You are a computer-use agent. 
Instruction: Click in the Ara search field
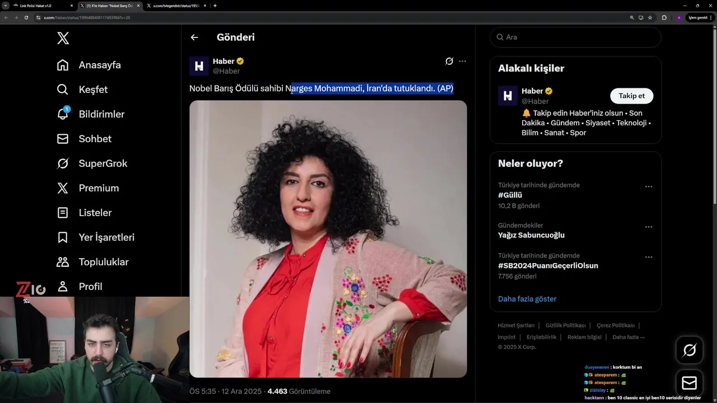pyautogui.click(x=575, y=37)
